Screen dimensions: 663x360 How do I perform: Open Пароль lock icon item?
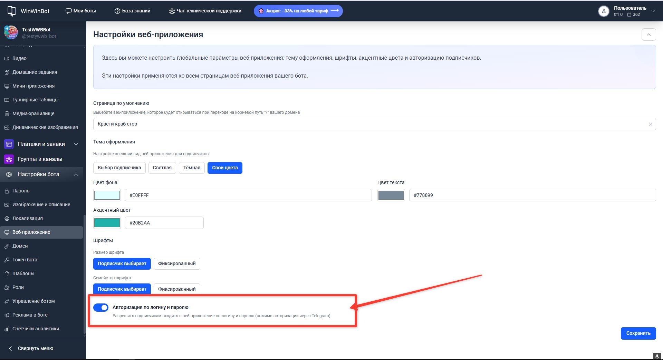click(x=7, y=191)
